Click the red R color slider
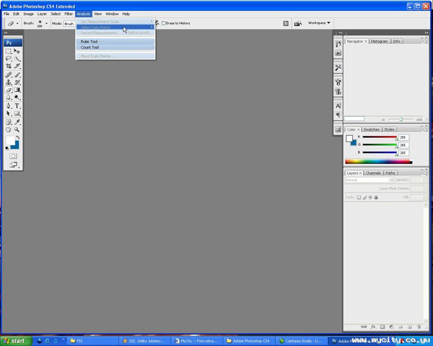This screenshot has width=433, height=346. click(380, 137)
